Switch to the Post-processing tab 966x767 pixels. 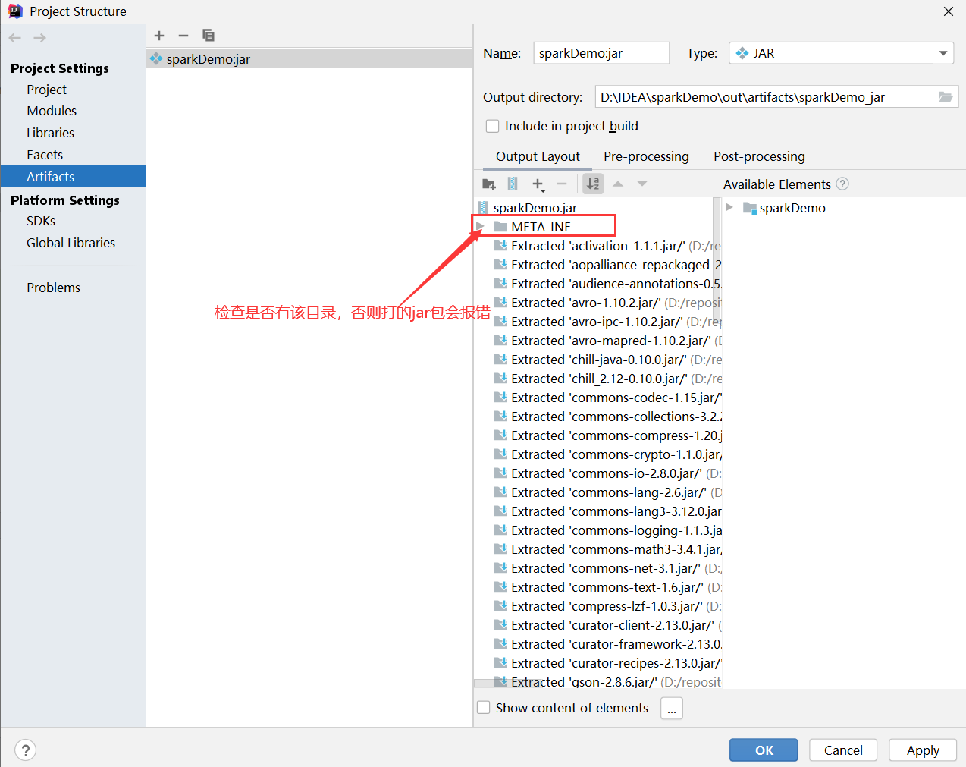759,156
